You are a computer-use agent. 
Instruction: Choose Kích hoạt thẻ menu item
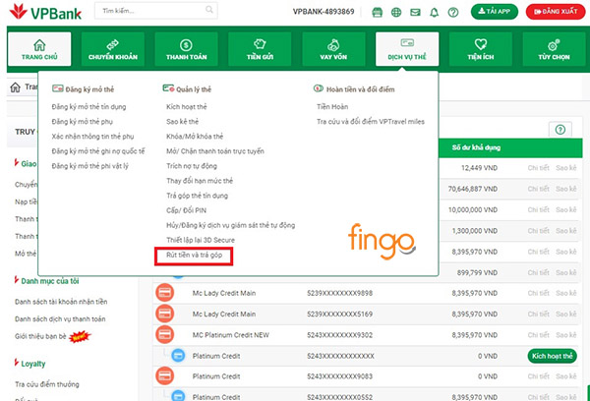point(187,107)
